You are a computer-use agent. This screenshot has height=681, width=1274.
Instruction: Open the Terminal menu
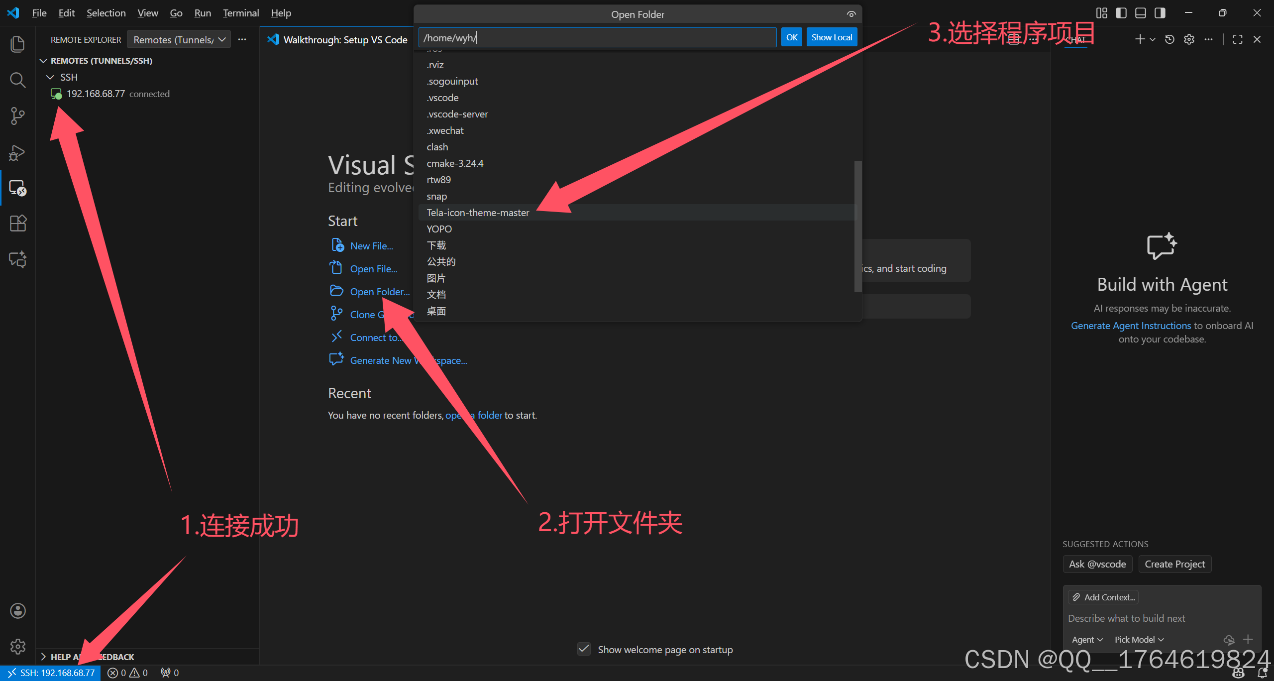tap(241, 13)
